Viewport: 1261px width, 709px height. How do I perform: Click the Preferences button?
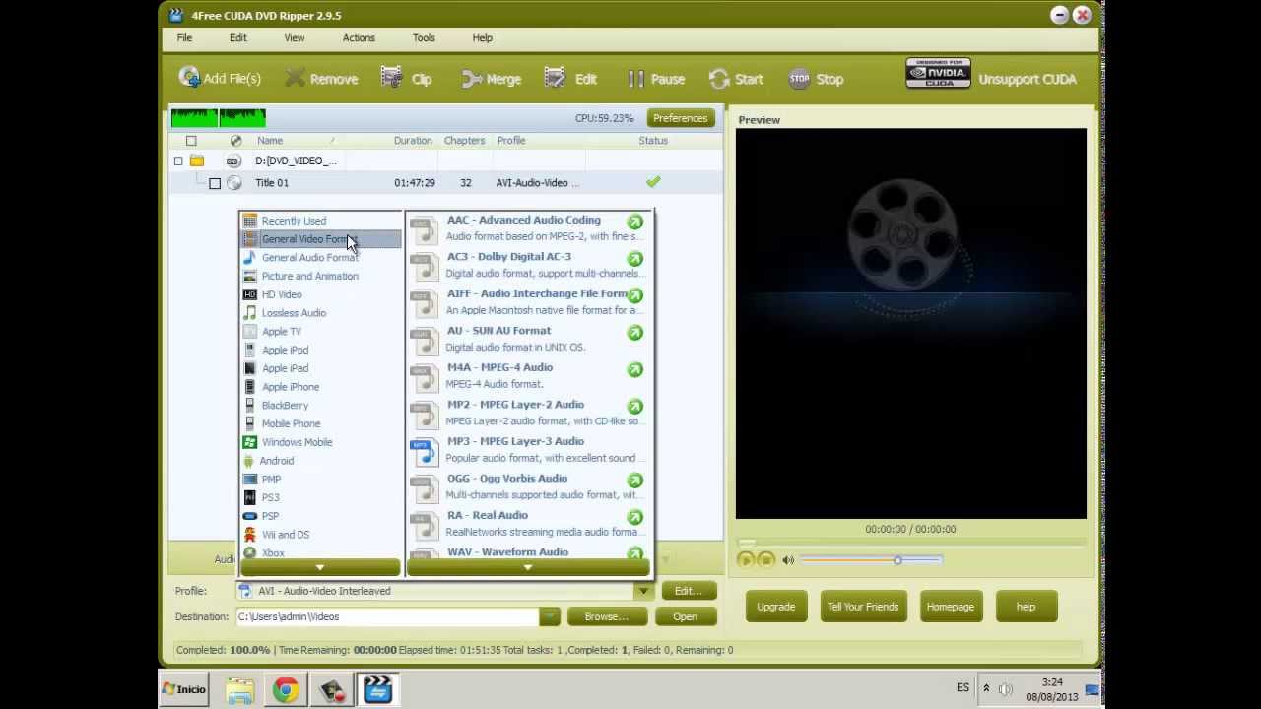(680, 118)
